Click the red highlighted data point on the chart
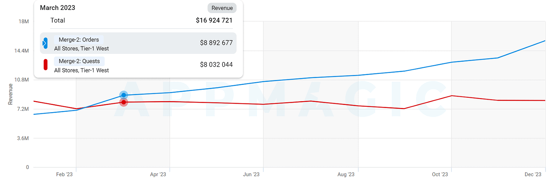The image size is (552, 183). click(x=124, y=102)
